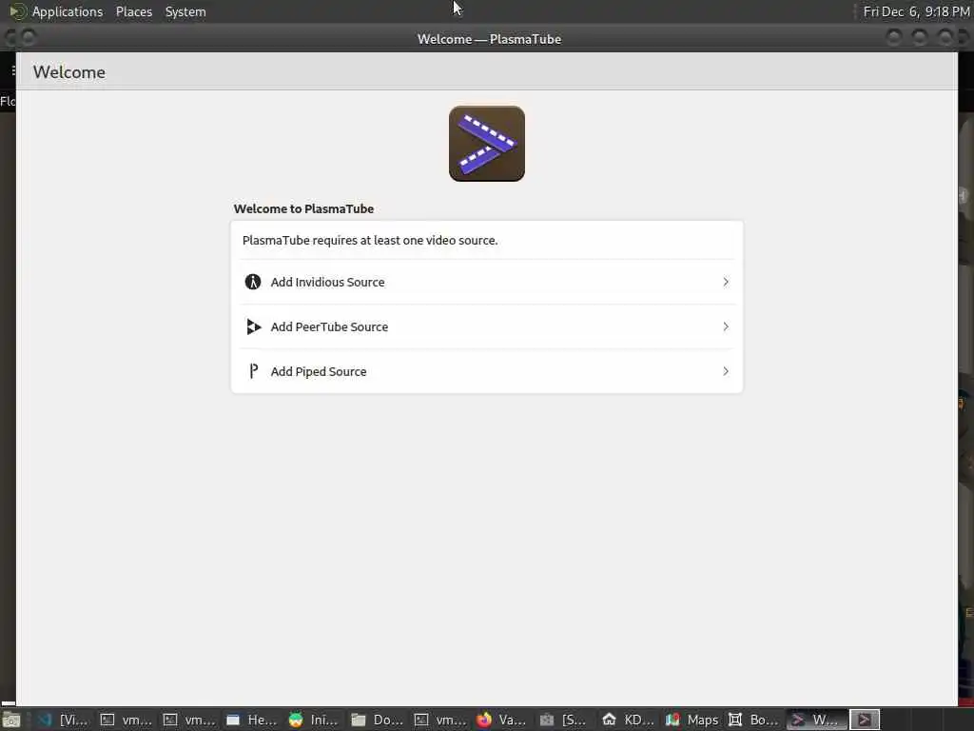This screenshot has height=731, width=974.
Task: Open the System menu
Action: pos(185,11)
